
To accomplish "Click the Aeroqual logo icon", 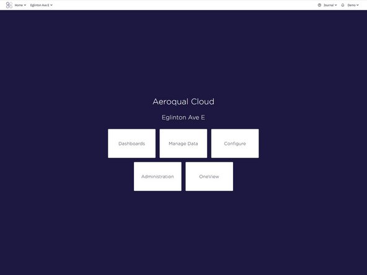I will pos(9,5).
